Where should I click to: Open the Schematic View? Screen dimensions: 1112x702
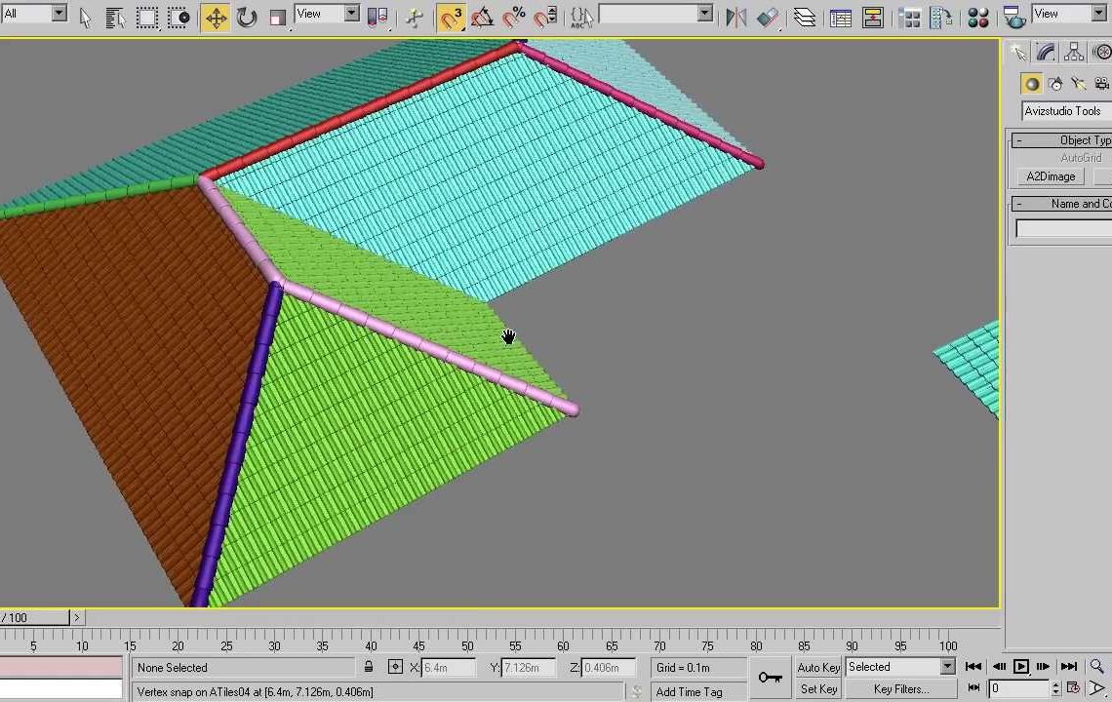[x=871, y=17]
